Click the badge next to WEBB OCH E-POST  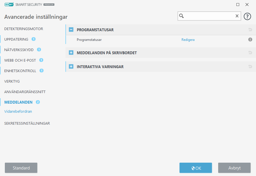(x=41, y=60)
